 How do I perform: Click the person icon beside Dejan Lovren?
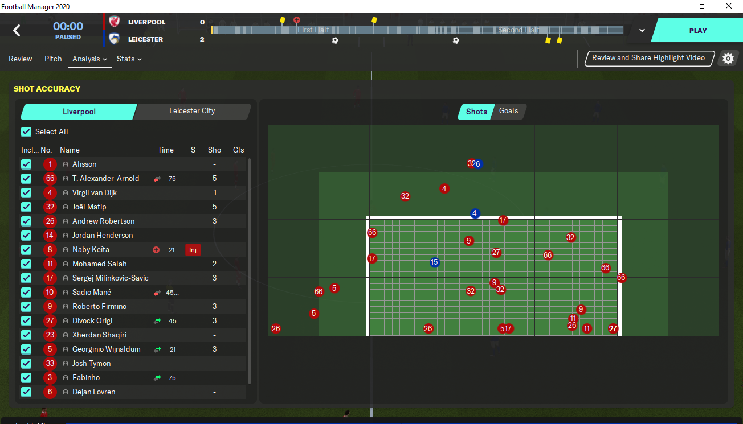tap(66, 392)
